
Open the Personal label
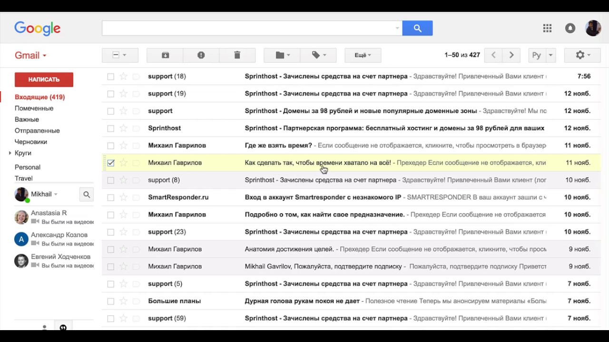28,167
